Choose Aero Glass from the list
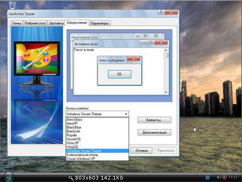Screen dimensions: 242x182 point(97,119)
